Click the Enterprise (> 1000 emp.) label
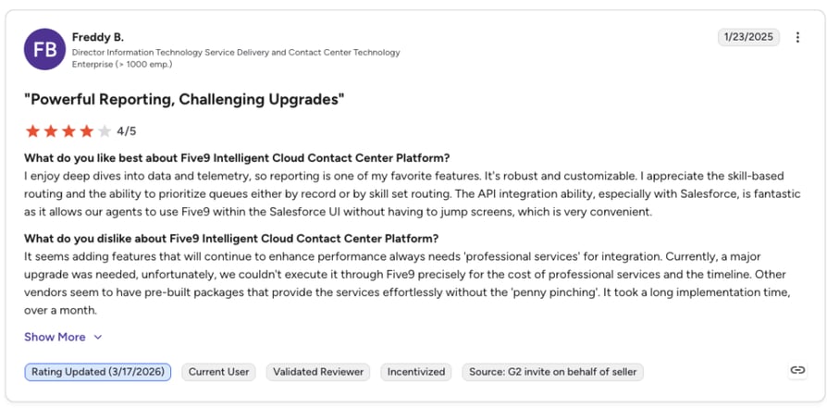The width and height of the screenshot is (827, 408). (122, 65)
